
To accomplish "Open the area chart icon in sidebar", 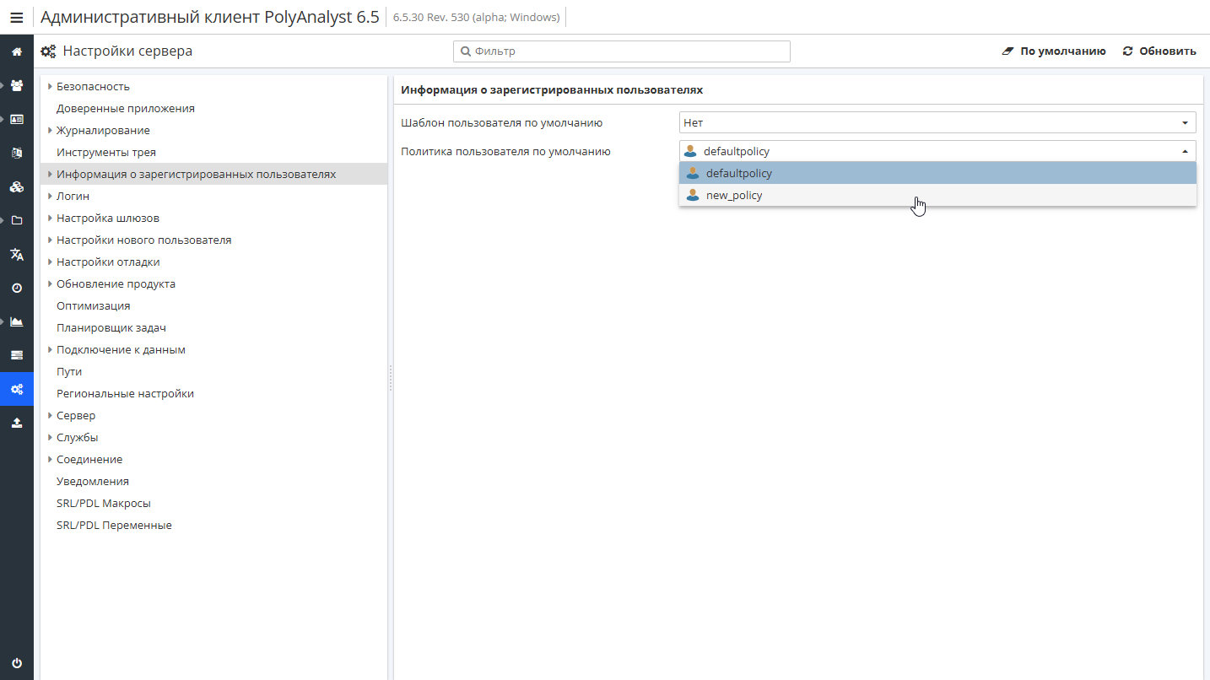I will 17,321.
